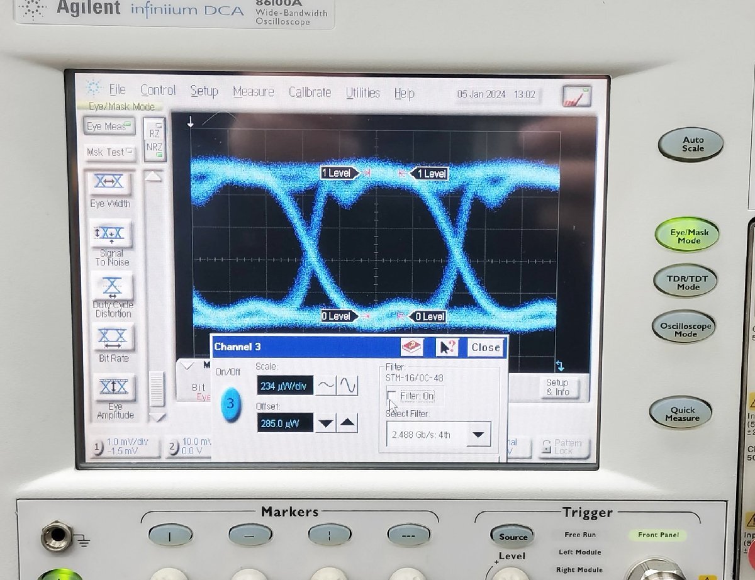This screenshot has height=580, width=755.
Task: Click the Quick Measure hardware button
Action: [682, 414]
